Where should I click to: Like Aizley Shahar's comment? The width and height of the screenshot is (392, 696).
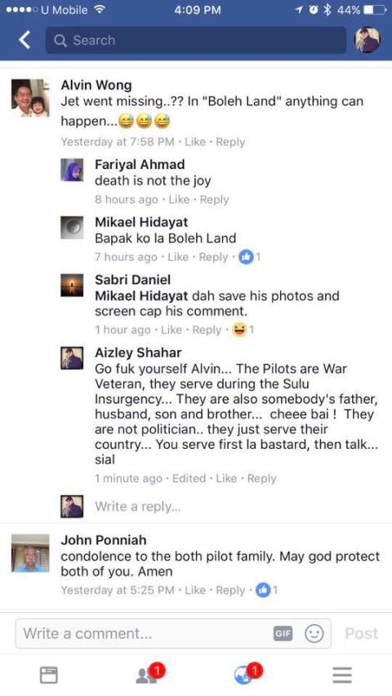point(226,478)
